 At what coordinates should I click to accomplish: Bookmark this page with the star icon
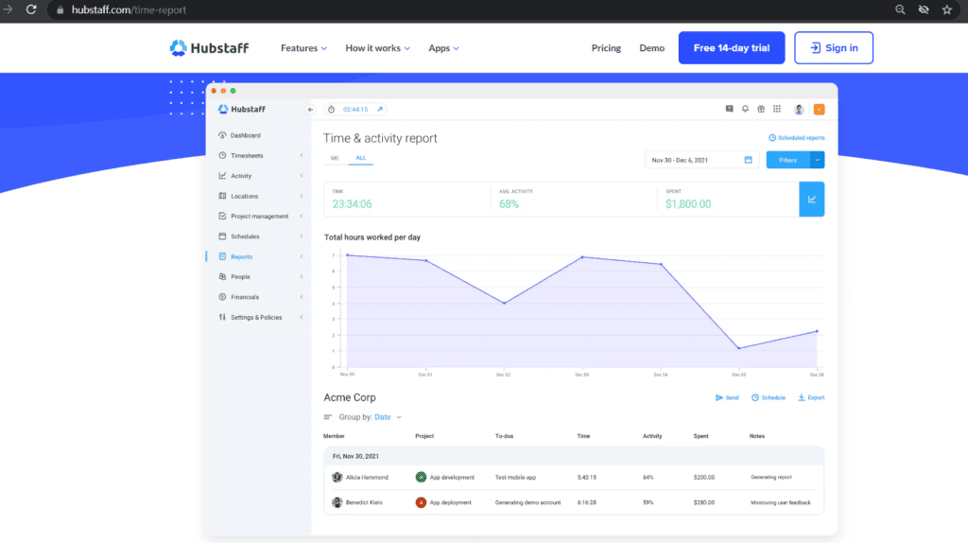[x=947, y=9]
